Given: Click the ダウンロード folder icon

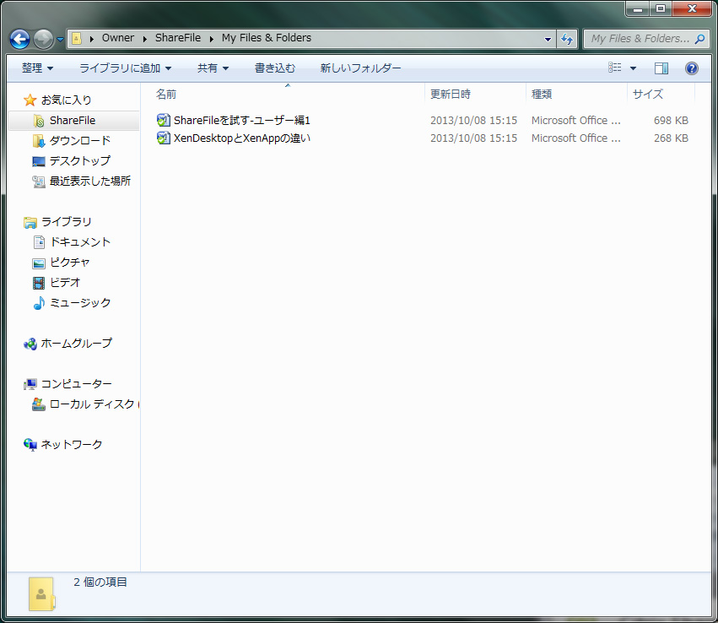Looking at the screenshot, I should [x=39, y=141].
